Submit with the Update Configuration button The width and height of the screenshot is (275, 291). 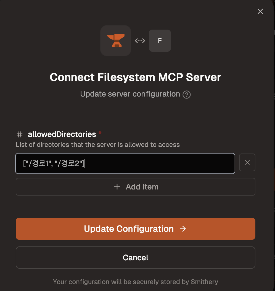(135, 229)
